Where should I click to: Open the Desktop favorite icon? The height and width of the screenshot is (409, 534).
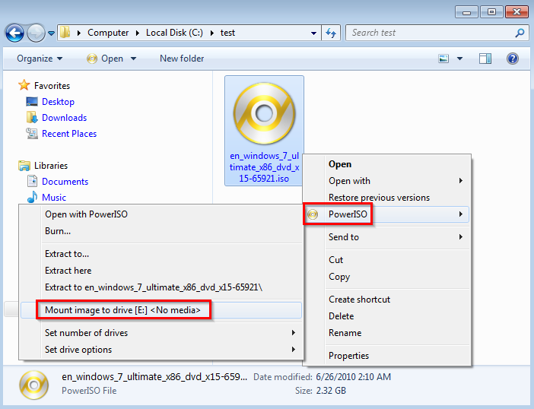coord(32,102)
